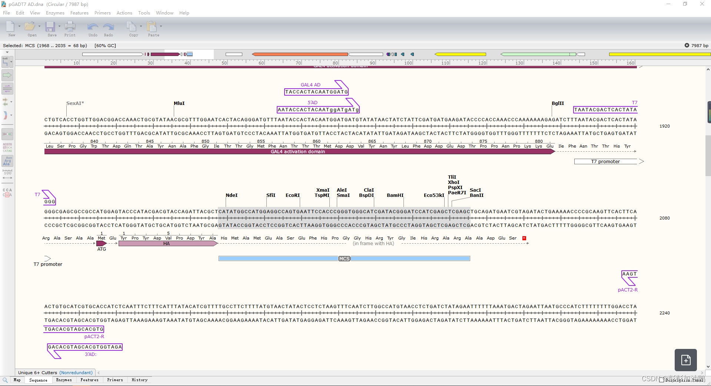This screenshot has width=711, height=386.
Task: Click the Unique 6+ Cutters (Nonredundant) selector
Action: (55, 373)
